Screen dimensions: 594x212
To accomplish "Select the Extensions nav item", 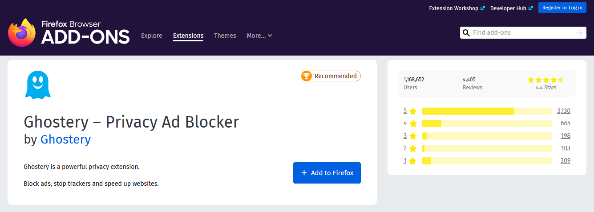I will click(188, 36).
